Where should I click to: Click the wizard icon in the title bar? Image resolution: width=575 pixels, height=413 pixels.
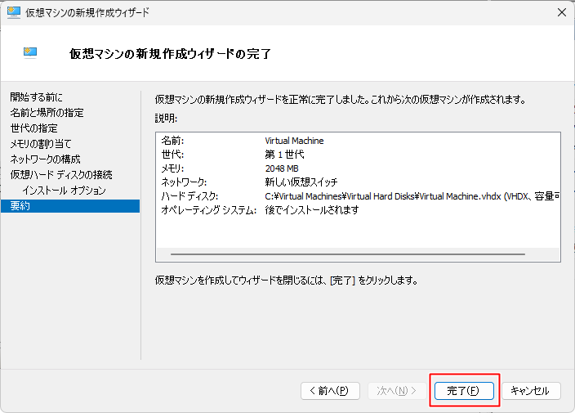(14, 13)
